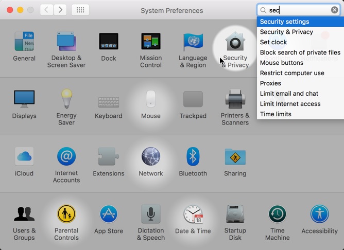Minimize the System Preferences window

point(20,10)
